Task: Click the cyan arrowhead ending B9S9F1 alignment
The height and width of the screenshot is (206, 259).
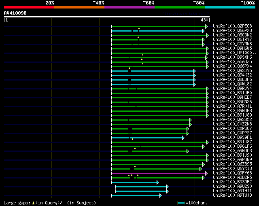Action: click(x=183, y=138)
